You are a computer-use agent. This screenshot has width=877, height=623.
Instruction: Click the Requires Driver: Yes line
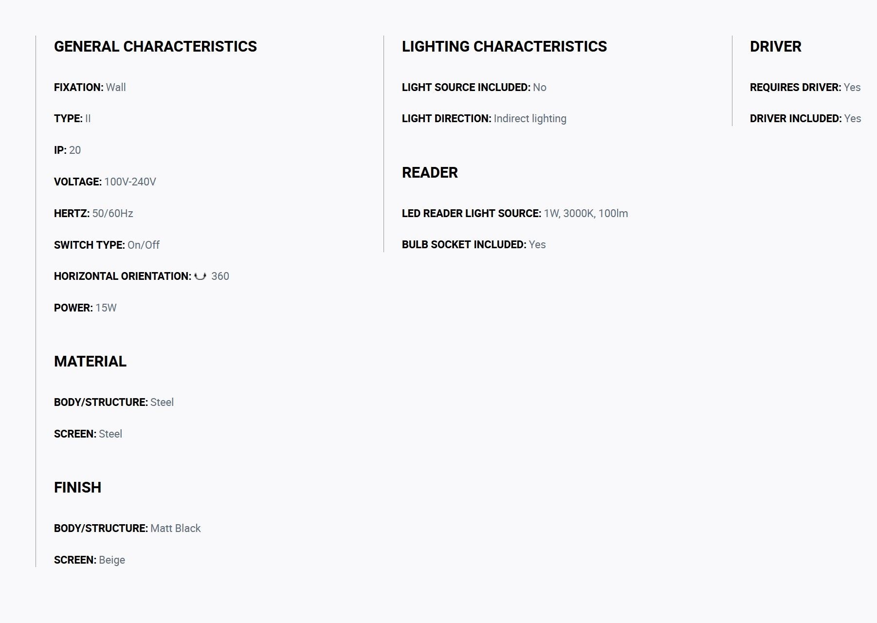[x=805, y=87]
